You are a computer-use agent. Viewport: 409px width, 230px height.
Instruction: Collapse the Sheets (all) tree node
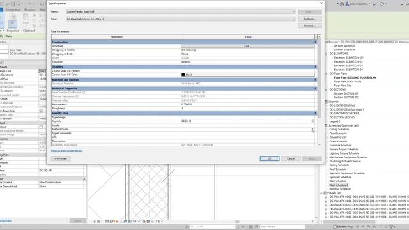(321, 193)
